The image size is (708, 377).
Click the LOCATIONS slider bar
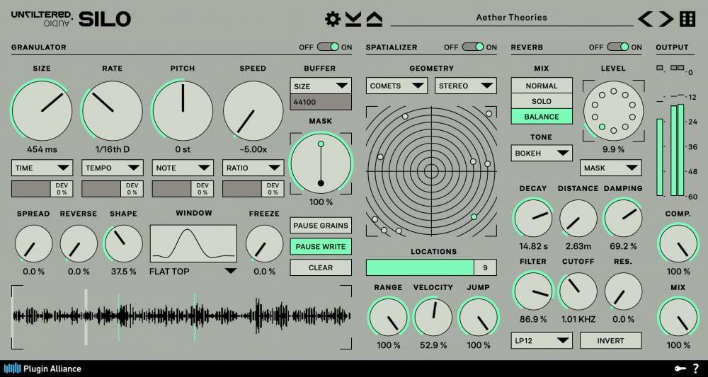pos(431,267)
